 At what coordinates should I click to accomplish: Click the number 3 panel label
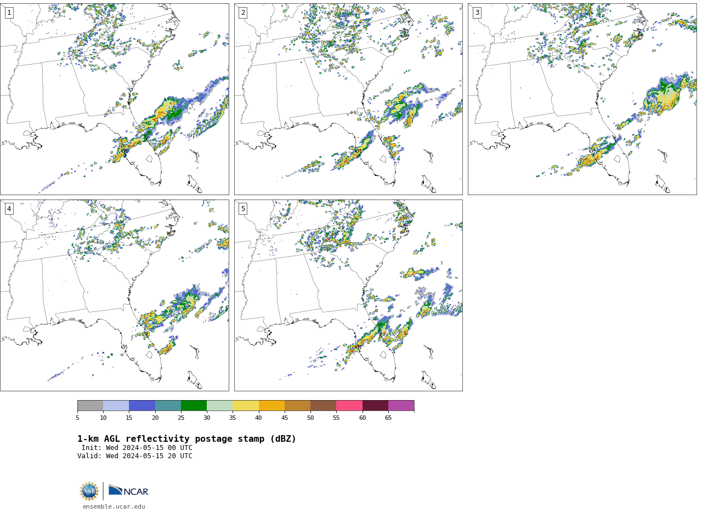477,13
